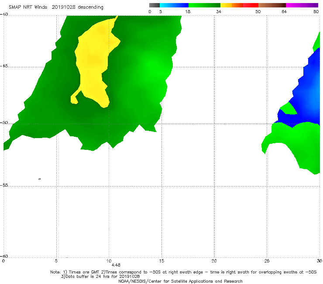This screenshot has height=284, width=323.
Task: Pick the brown segment of the color bar
Action: [x=272, y=5]
